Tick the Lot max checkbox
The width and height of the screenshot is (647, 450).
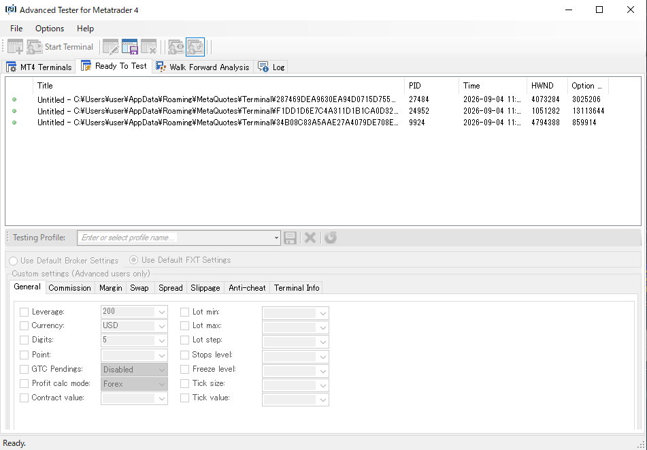(185, 325)
